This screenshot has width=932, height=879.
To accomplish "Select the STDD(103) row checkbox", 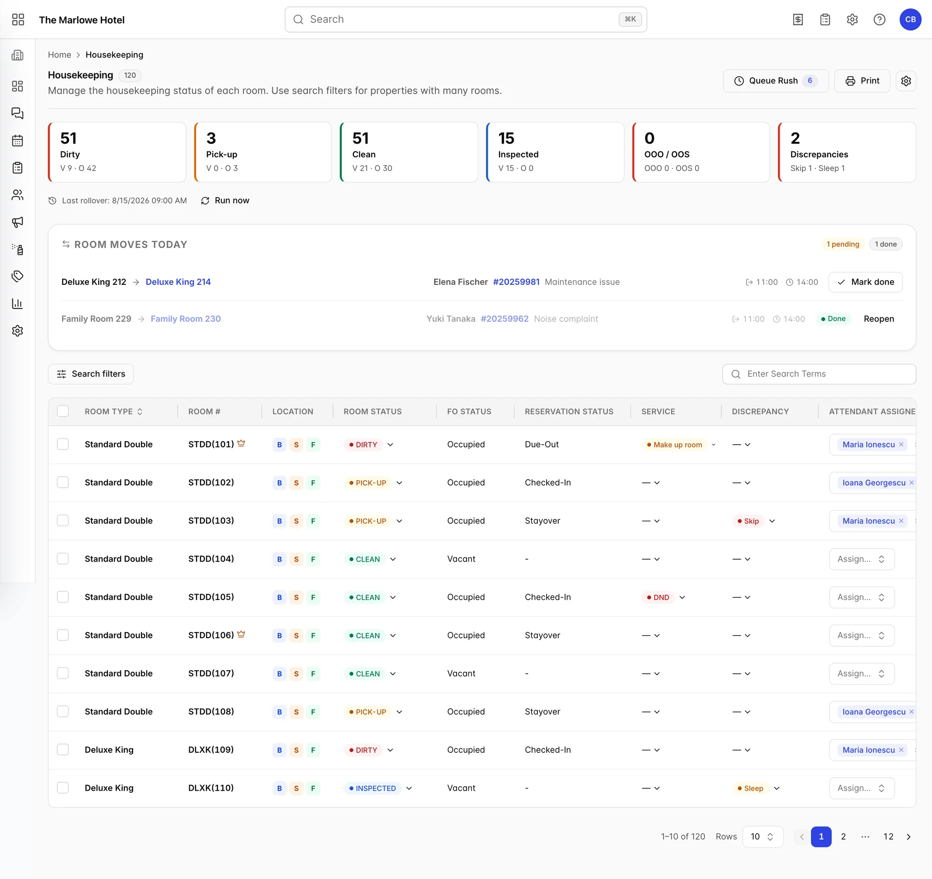I will point(63,520).
